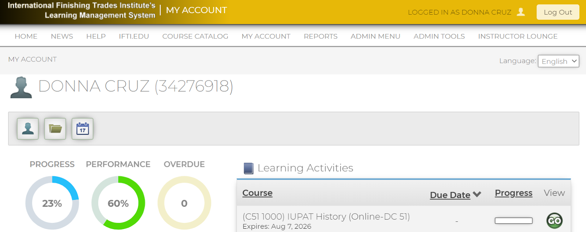The width and height of the screenshot is (586, 232).
Task: Click the Learning Activities heading
Action: click(305, 168)
